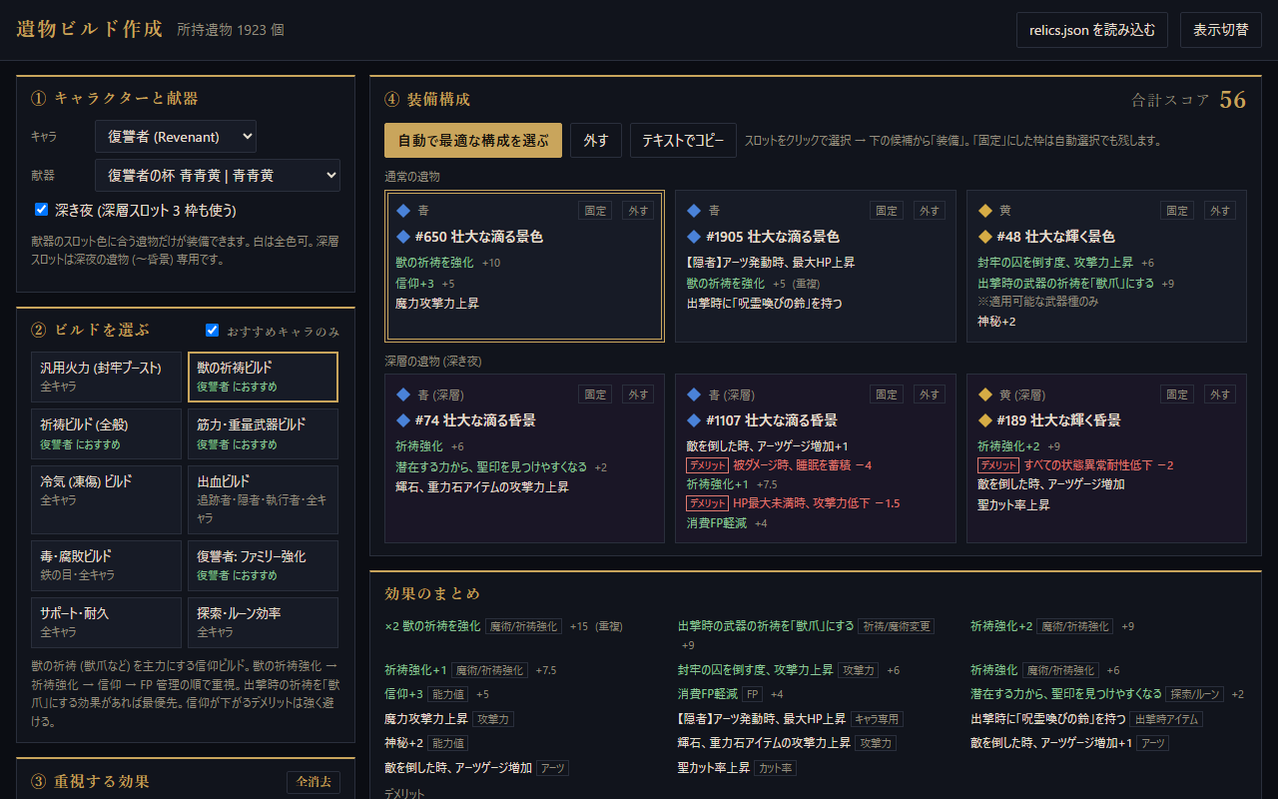The height and width of the screenshot is (799, 1278).
Task: Remove relic #74 with its 外す button
Action: pyautogui.click(x=638, y=395)
